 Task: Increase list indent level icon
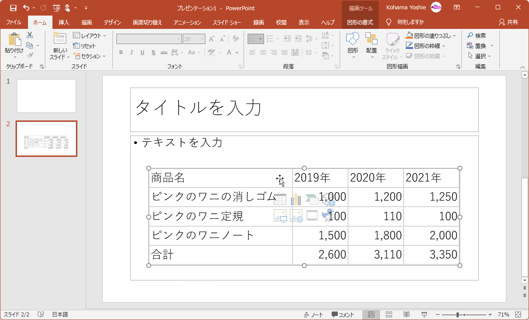298,38
